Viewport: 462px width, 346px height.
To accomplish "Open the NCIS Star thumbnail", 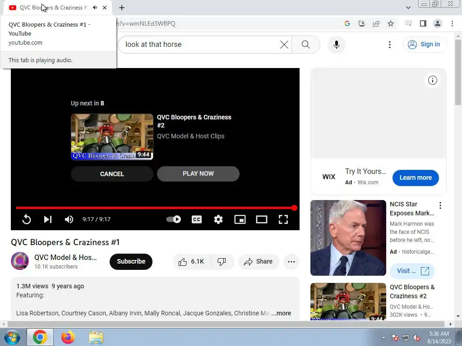I will (x=348, y=238).
